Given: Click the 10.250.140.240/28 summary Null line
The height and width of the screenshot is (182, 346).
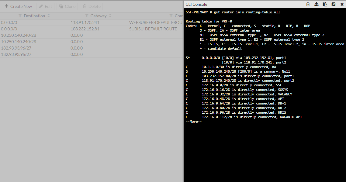Looking at the screenshot, I should click(x=238, y=71).
